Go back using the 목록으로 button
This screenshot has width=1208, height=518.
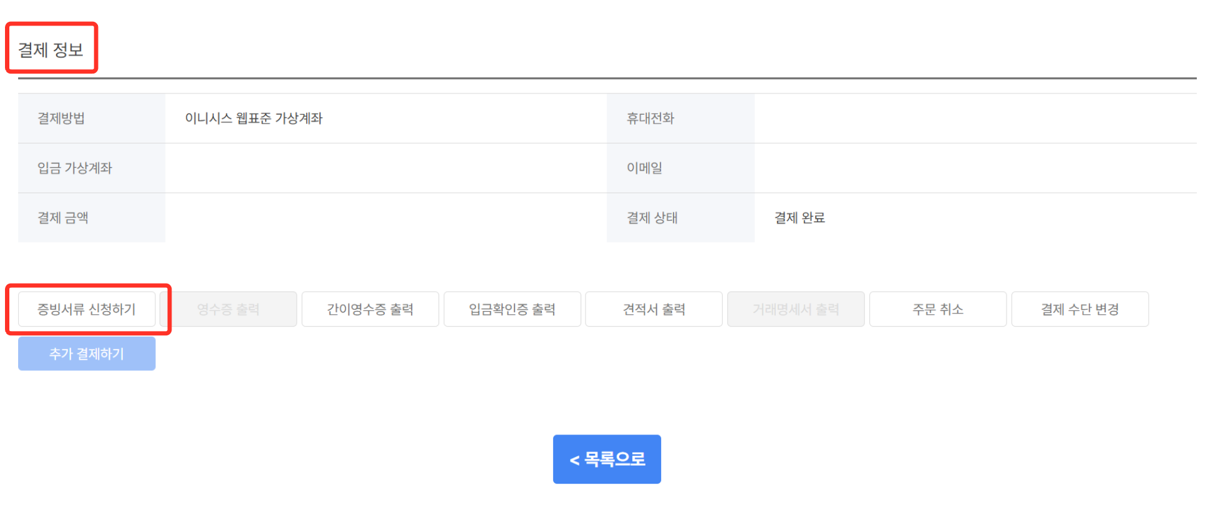pyautogui.click(x=607, y=459)
